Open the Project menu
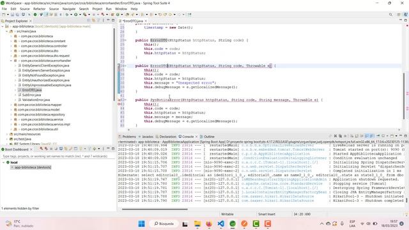409x230 pixels. point(97,9)
